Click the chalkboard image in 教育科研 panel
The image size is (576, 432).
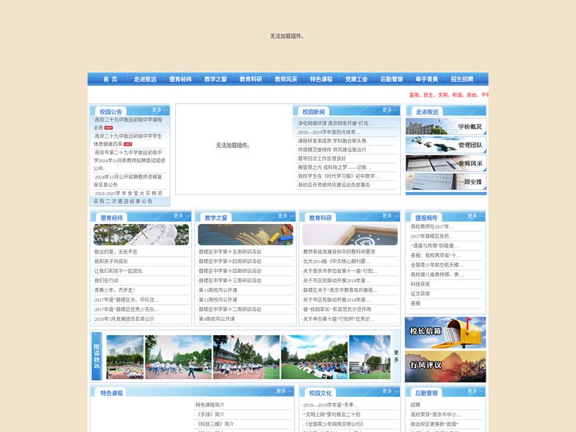pos(350,234)
